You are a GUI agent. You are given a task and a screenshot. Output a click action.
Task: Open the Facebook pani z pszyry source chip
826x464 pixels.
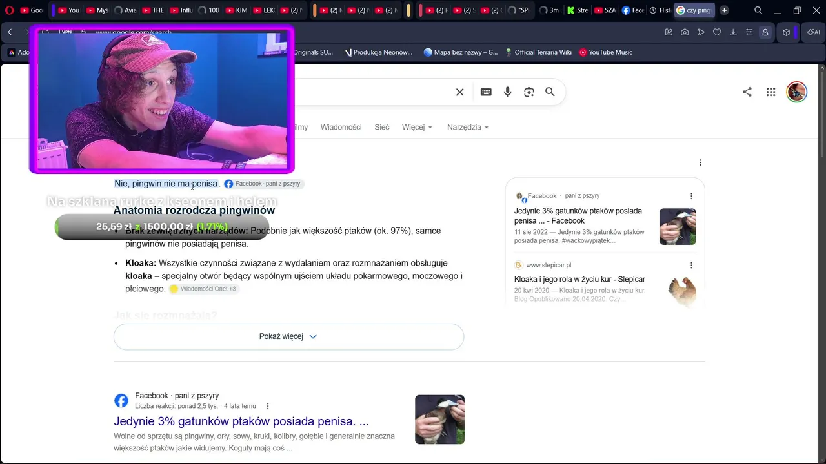tap(263, 184)
